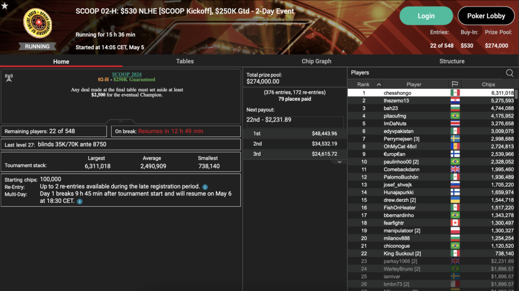Click the favorite star icon
519x291 pixels.
click(x=5, y=5)
